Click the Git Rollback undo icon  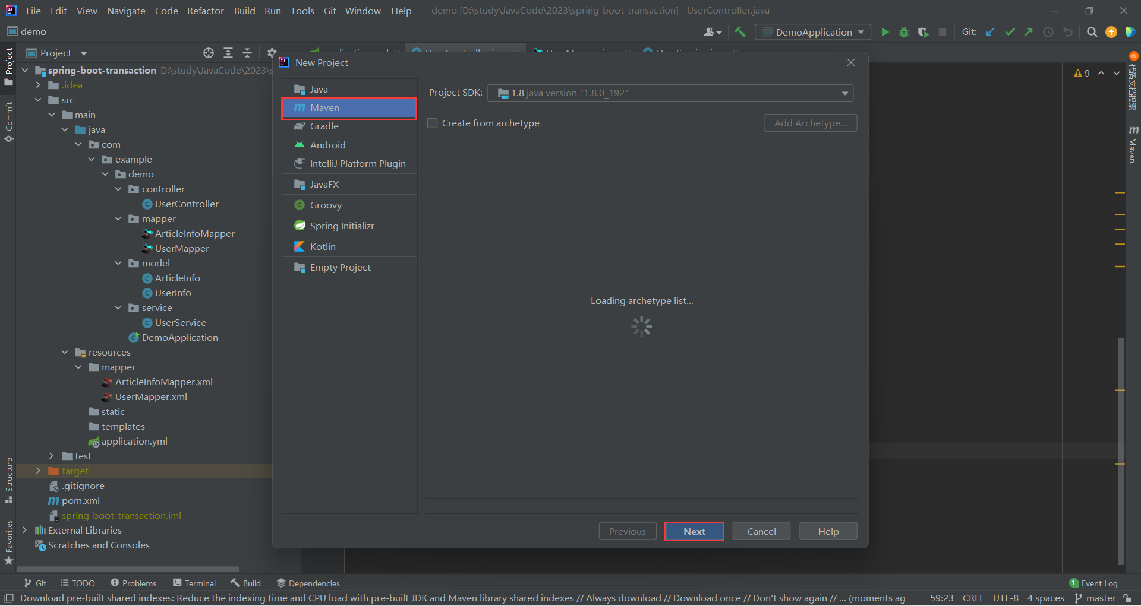pyautogui.click(x=1068, y=32)
